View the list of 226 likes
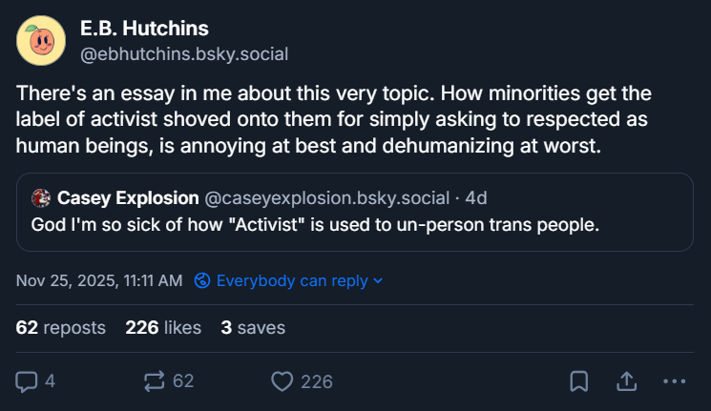Viewport: 711px width, 411px height. (163, 328)
